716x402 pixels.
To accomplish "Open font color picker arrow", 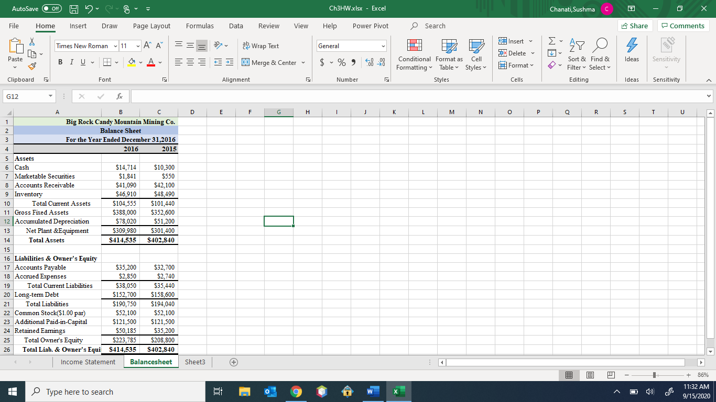I will [x=160, y=63].
